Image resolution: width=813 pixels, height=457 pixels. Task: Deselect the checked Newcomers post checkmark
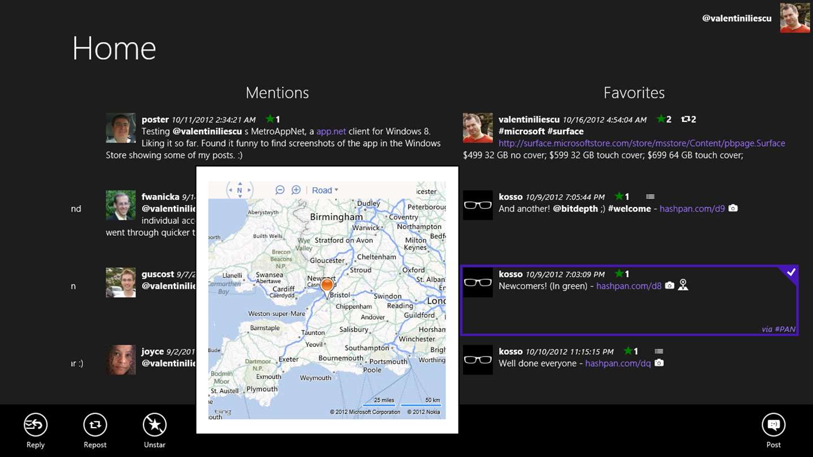coord(791,273)
